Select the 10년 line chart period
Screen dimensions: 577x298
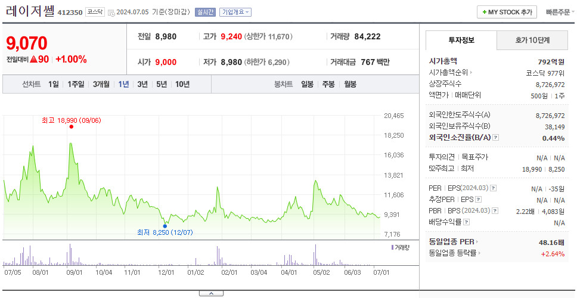coord(182,84)
